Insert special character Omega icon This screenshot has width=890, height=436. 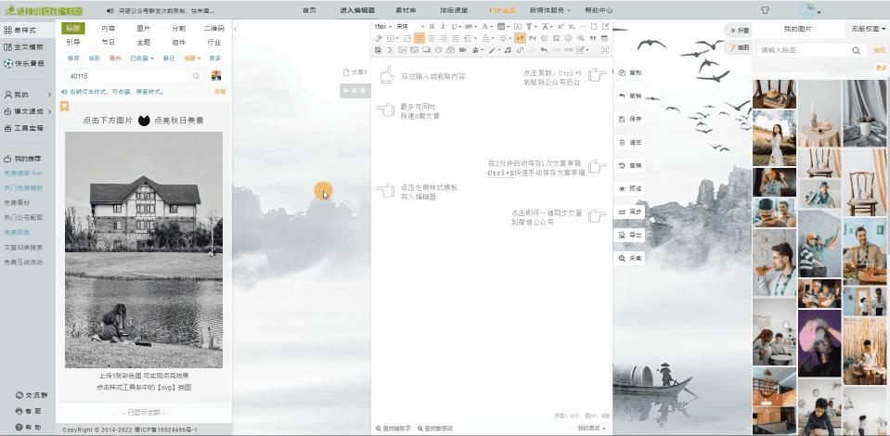(x=556, y=39)
